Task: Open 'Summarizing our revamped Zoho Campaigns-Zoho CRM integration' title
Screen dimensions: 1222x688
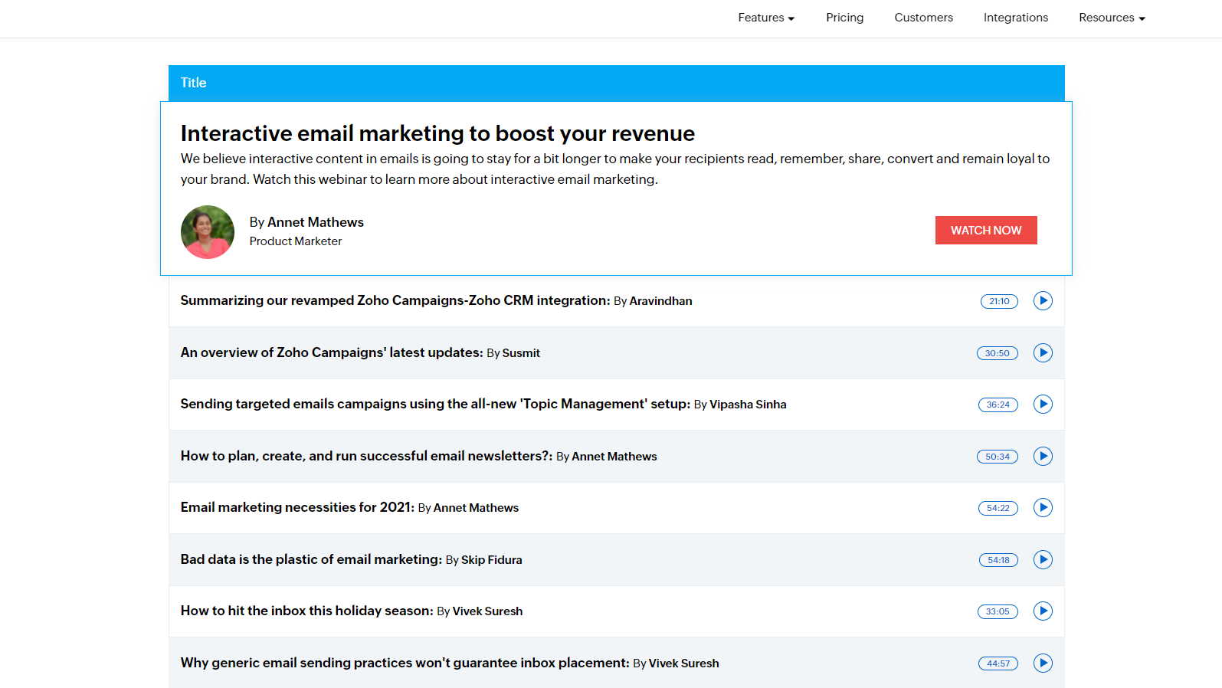Action: (395, 300)
